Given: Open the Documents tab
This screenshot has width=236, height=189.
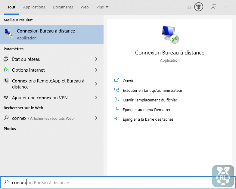Looking at the screenshot, I should 63,7.
